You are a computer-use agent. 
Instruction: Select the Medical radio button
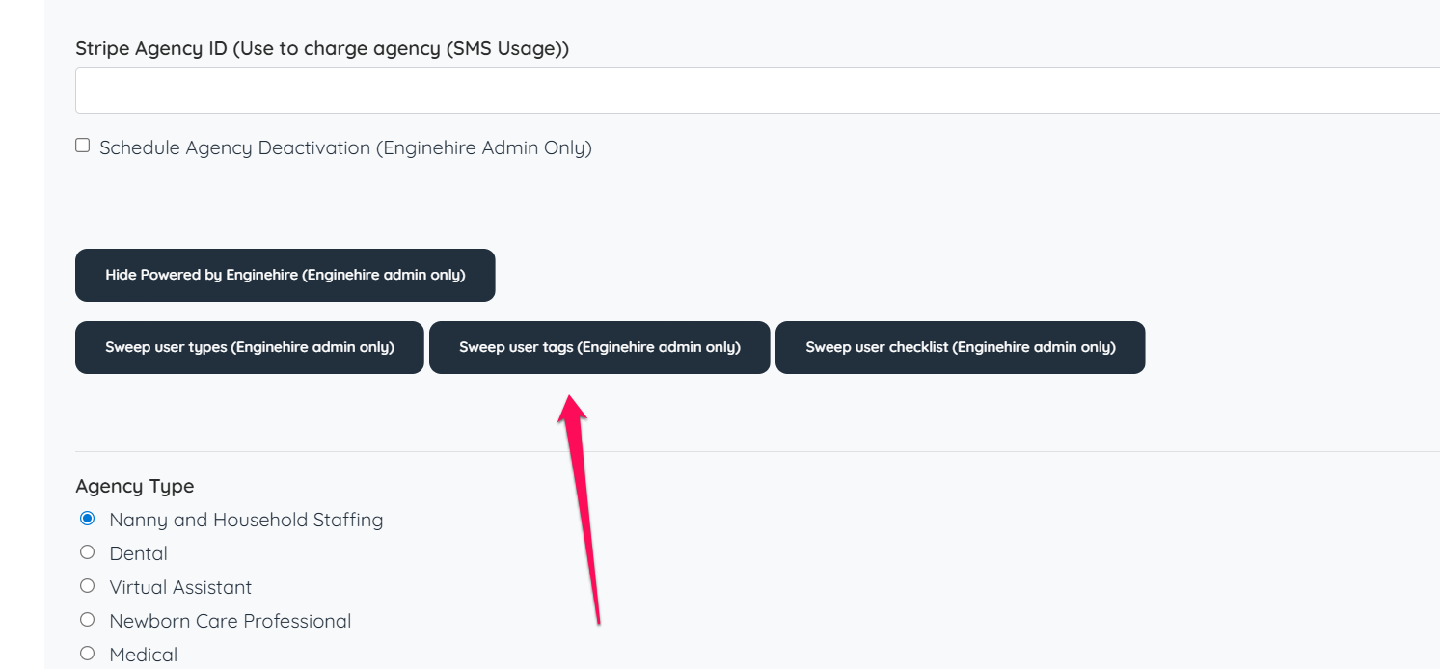tap(88, 654)
